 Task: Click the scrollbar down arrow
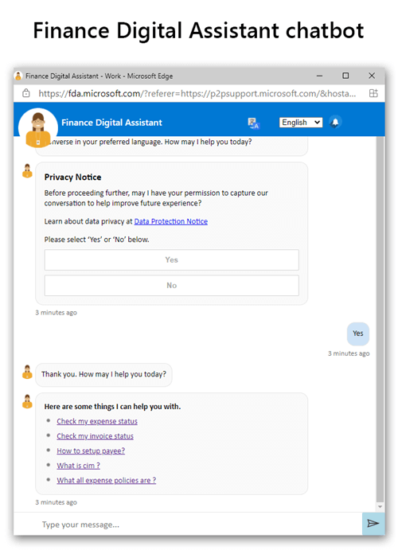coord(380,507)
